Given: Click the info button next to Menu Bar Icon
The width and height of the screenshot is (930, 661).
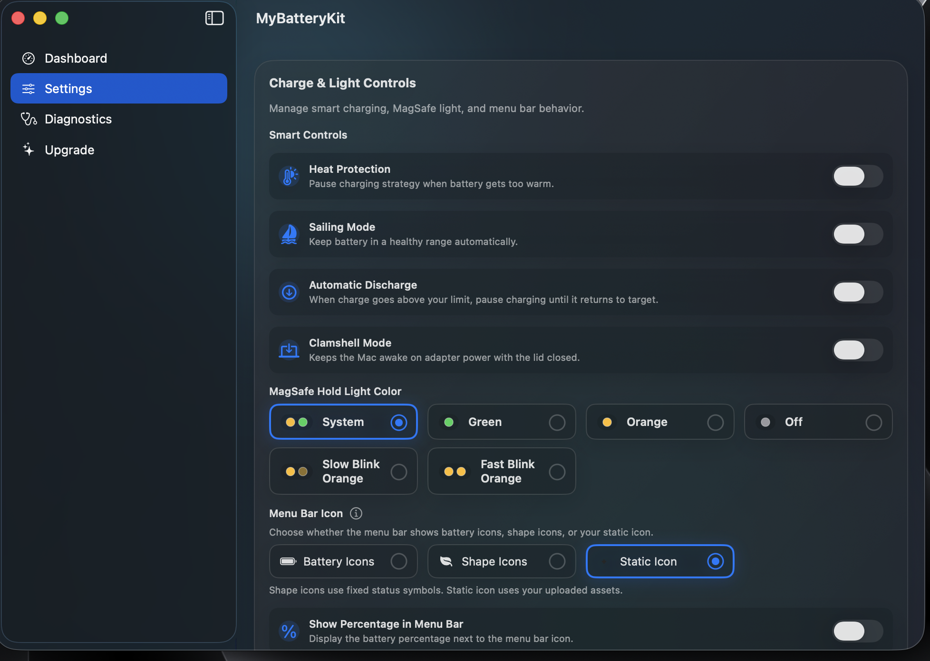Looking at the screenshot, I should coord(356,513).
